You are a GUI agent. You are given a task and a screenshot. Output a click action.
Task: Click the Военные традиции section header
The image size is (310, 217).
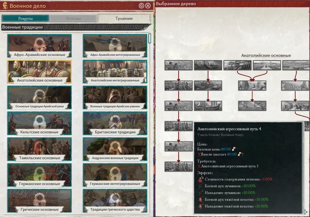pyautogui.click(x=22, y=27)
